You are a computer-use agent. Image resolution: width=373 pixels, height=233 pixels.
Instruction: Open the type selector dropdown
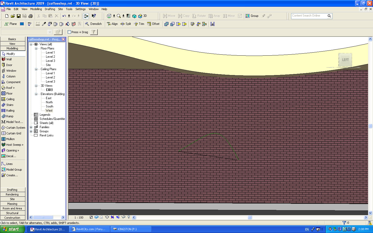point(50,32)
